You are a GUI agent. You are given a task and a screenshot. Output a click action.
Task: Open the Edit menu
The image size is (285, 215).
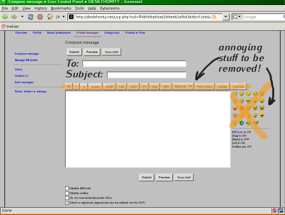pyautogui.click(x=15, y=8)
